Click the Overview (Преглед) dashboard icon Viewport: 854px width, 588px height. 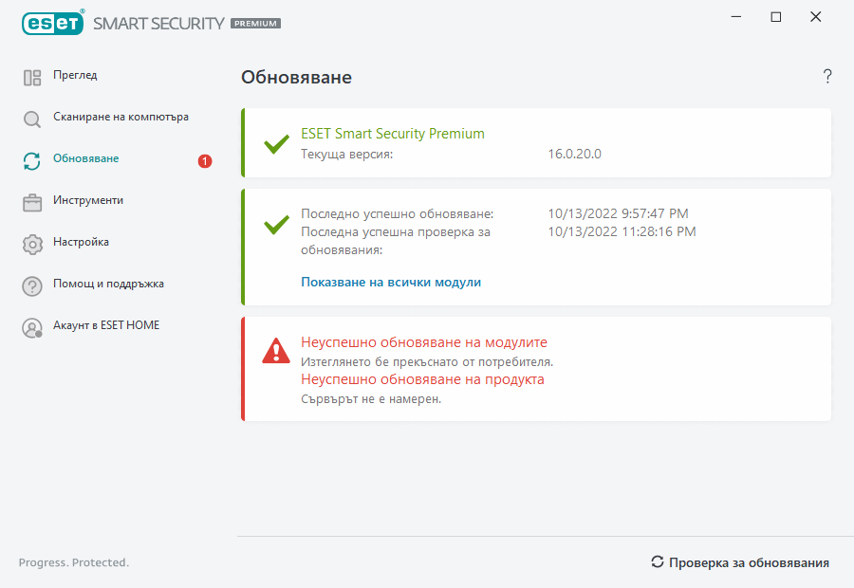click(32, 78)
